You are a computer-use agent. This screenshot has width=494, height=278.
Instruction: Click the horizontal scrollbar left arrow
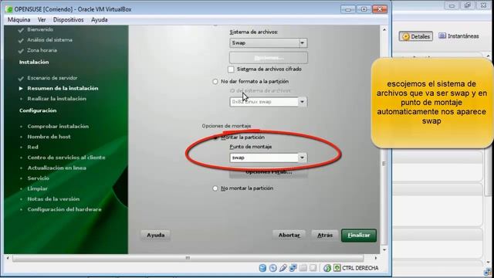[x=8, y=258]
